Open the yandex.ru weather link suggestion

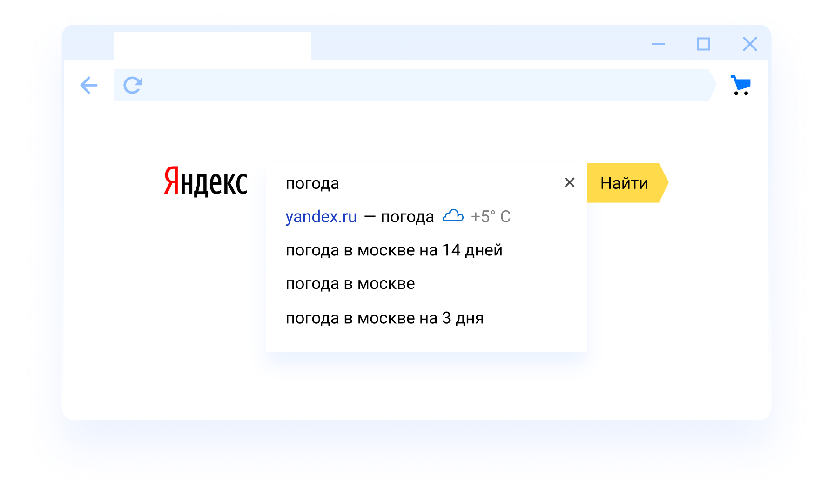[x=321, y=217]
